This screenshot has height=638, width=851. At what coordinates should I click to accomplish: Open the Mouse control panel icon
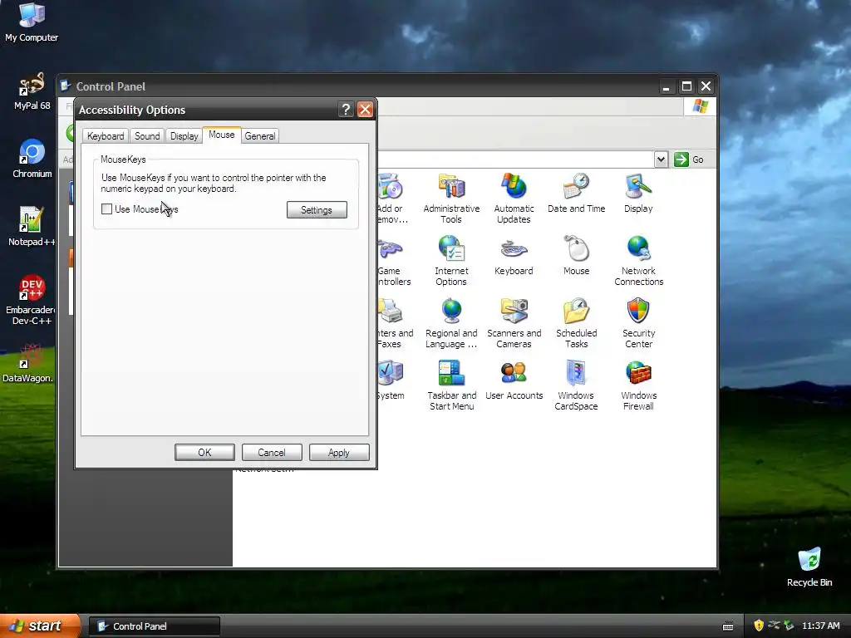tap(577, 256)
